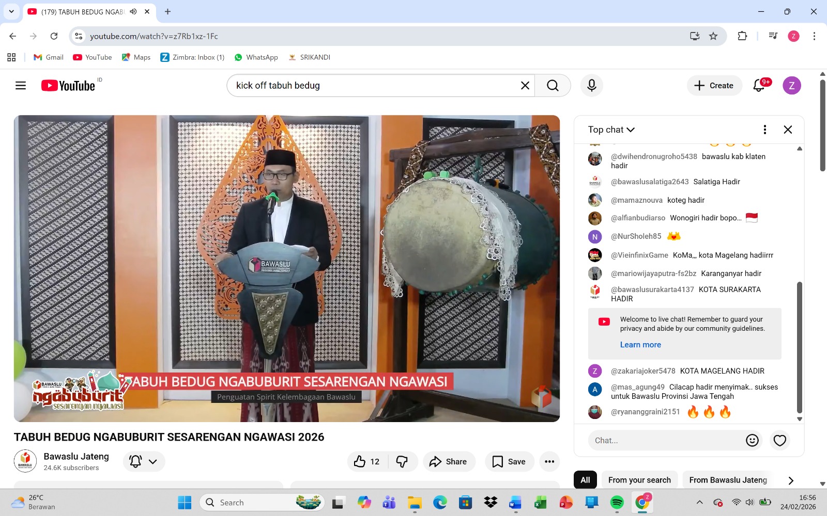Click the page vertical scrollbar
This screenshot has width=827, height=516.
(822, 125)
